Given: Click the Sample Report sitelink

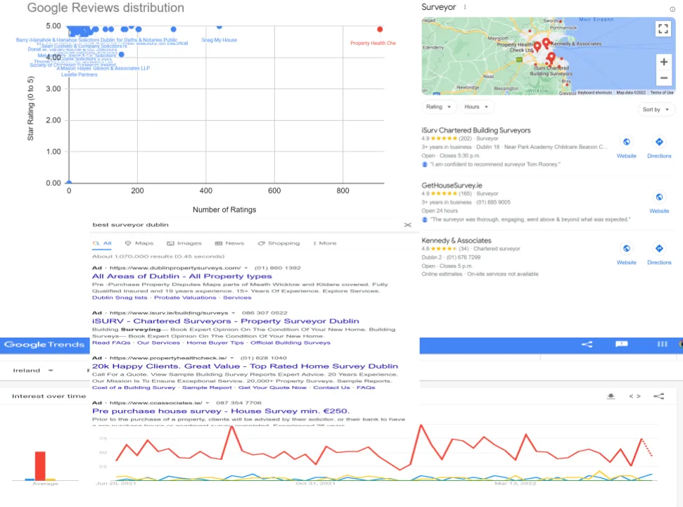Looking at the screenshot, I should click(207, 387).
